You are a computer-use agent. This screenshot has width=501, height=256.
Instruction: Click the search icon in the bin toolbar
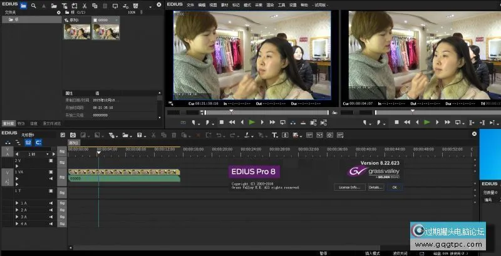[34, 5]
